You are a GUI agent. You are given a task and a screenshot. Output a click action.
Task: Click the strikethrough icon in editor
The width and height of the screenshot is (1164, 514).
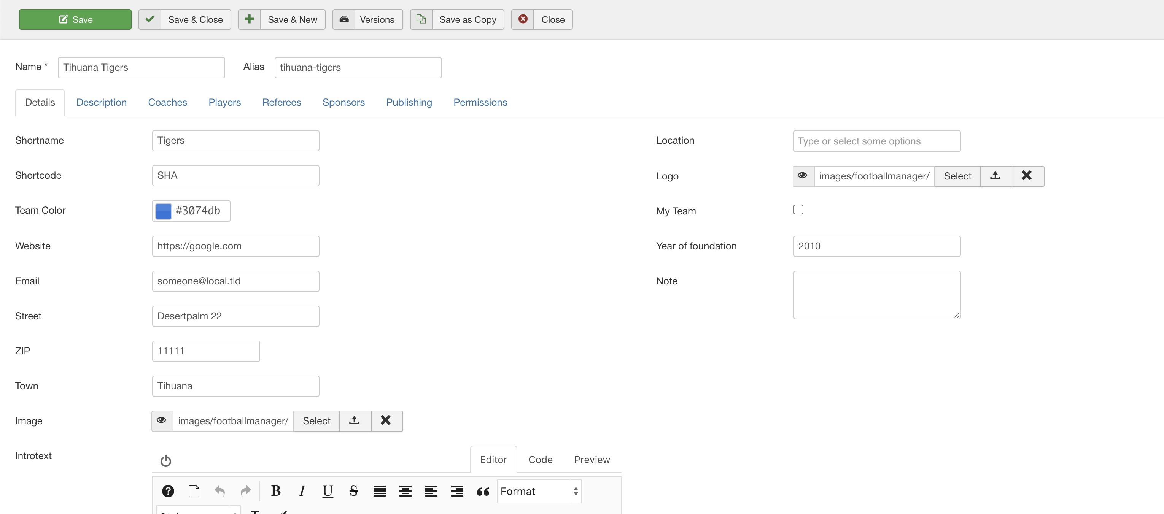pyautogui.click(x=353, y=491)
